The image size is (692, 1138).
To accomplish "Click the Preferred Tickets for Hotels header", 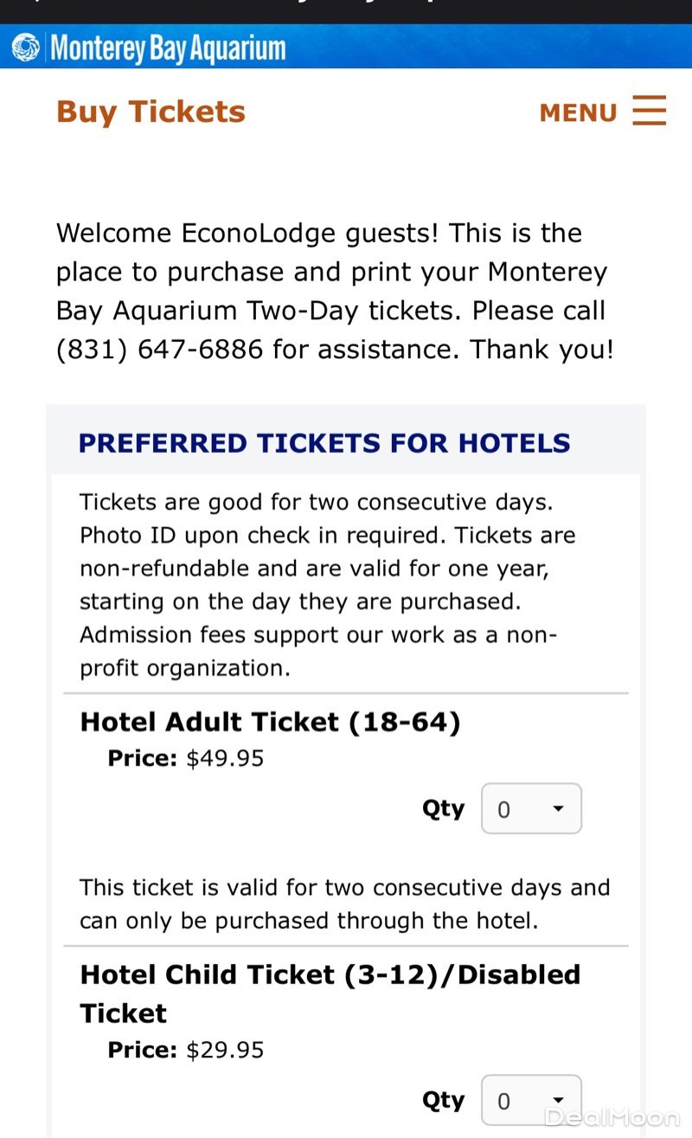I will 324,443.
